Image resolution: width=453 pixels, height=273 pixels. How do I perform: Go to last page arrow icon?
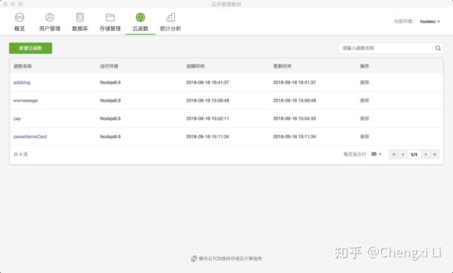(x=435, y=154)
